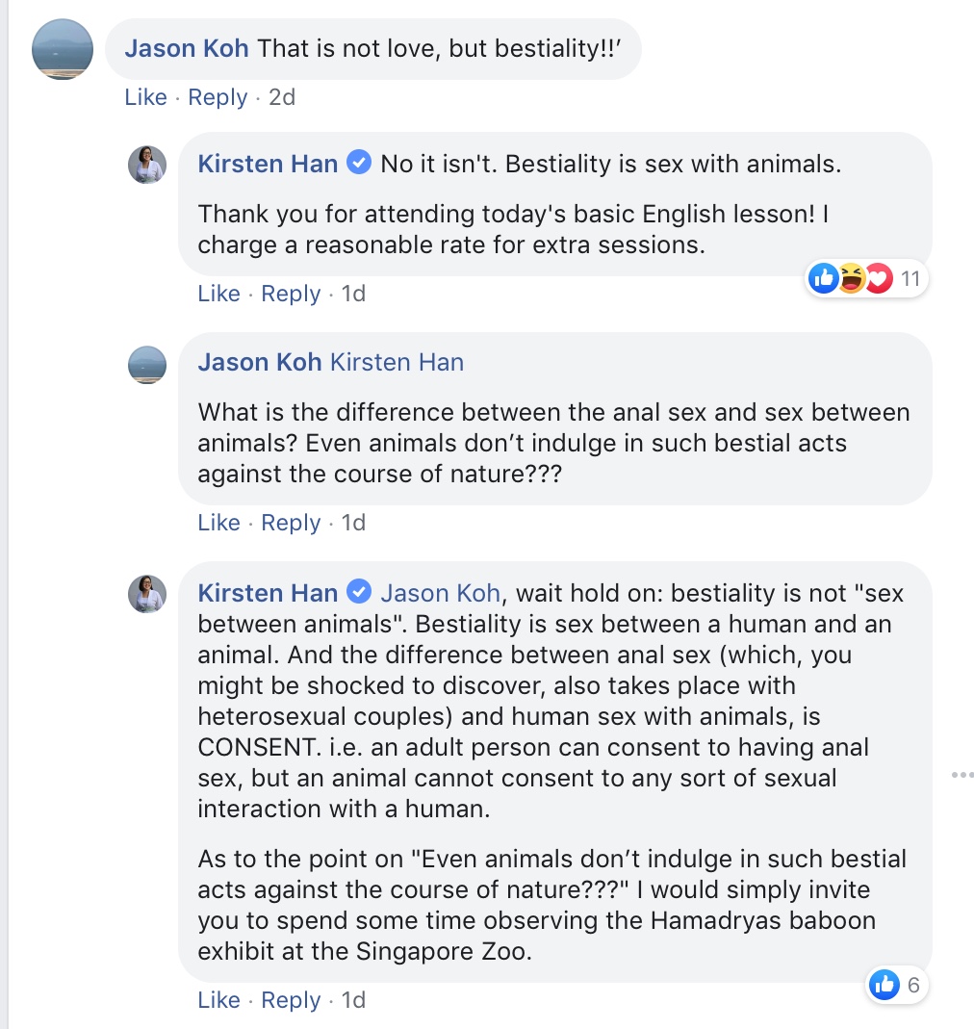Screen dimensions: 974x1029
Task: Click Kirsten Han's avatar on first reply
Action: (147, 165)
